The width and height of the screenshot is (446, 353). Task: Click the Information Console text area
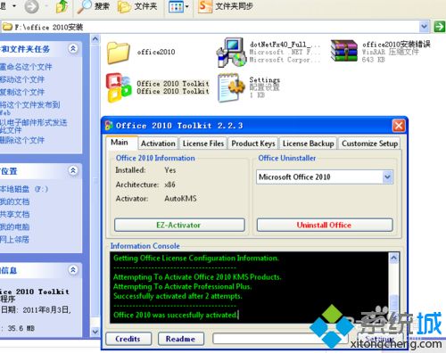pos(249,287)
